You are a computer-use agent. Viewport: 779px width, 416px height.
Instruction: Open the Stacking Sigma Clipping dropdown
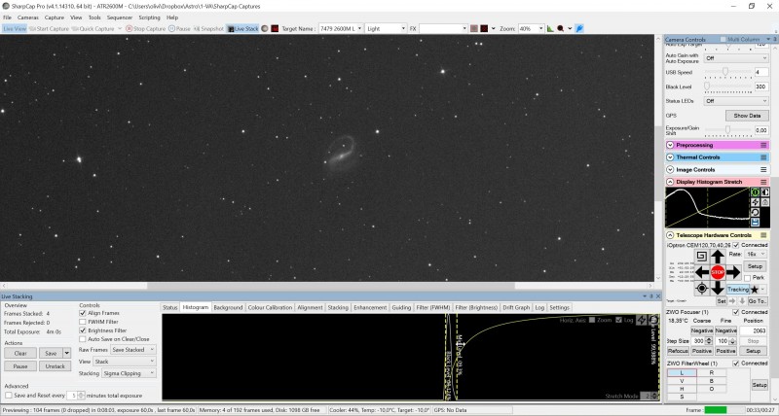pos(130,373)
